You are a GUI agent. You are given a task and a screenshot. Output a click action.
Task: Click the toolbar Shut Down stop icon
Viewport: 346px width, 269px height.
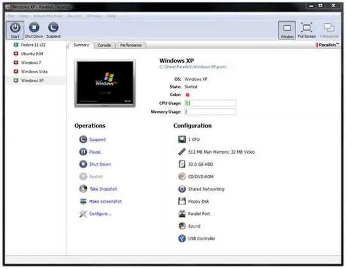pos(34,28)
